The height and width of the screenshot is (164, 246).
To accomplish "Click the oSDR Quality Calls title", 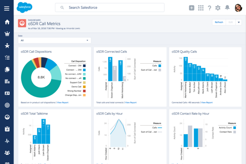I will [x=184, y=52].
